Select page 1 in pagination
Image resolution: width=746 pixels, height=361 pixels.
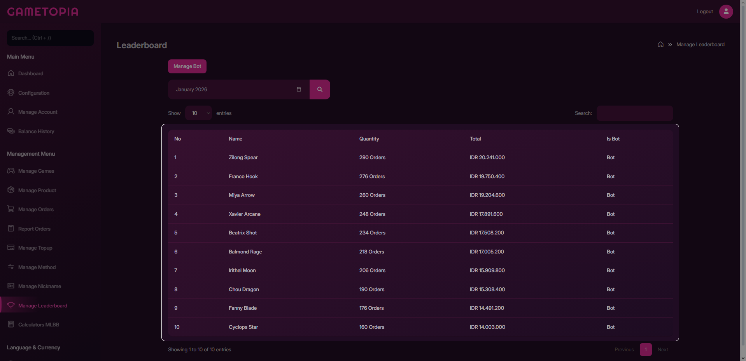[x=646, y=349]
